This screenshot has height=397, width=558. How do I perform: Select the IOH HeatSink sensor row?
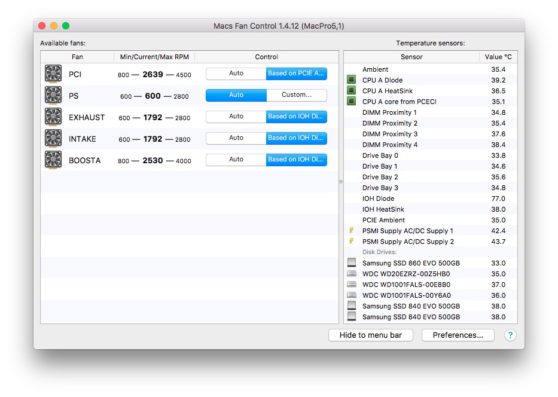(x=431, y=209)
